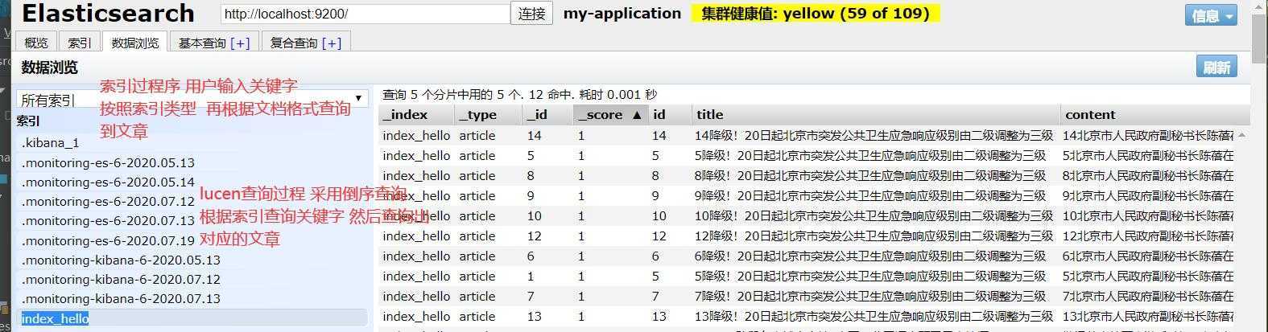The image size is (1268, 332).
Task: Open the result row with _id 7
Action: click(807, 297)
